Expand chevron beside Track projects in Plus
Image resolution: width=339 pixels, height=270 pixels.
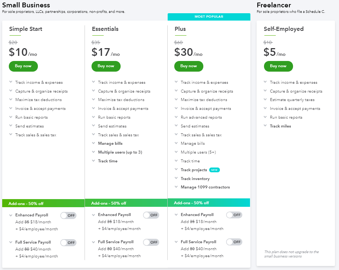point(176,169)
